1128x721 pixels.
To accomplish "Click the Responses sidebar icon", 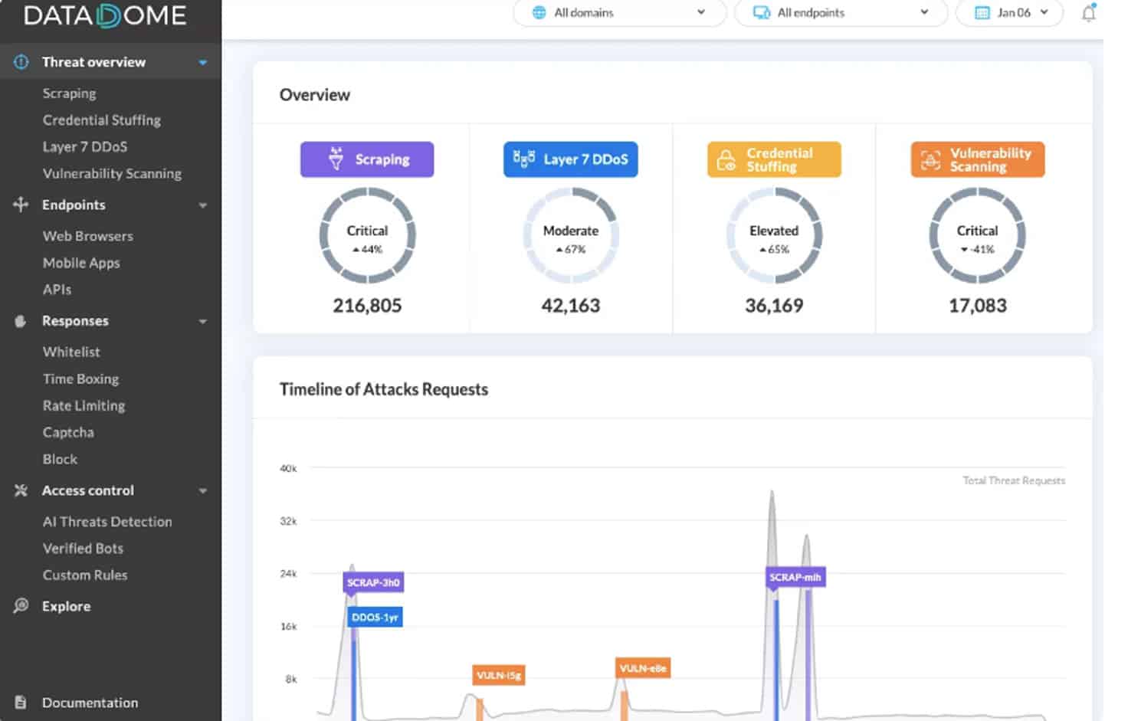I will [x=18, y=321].
